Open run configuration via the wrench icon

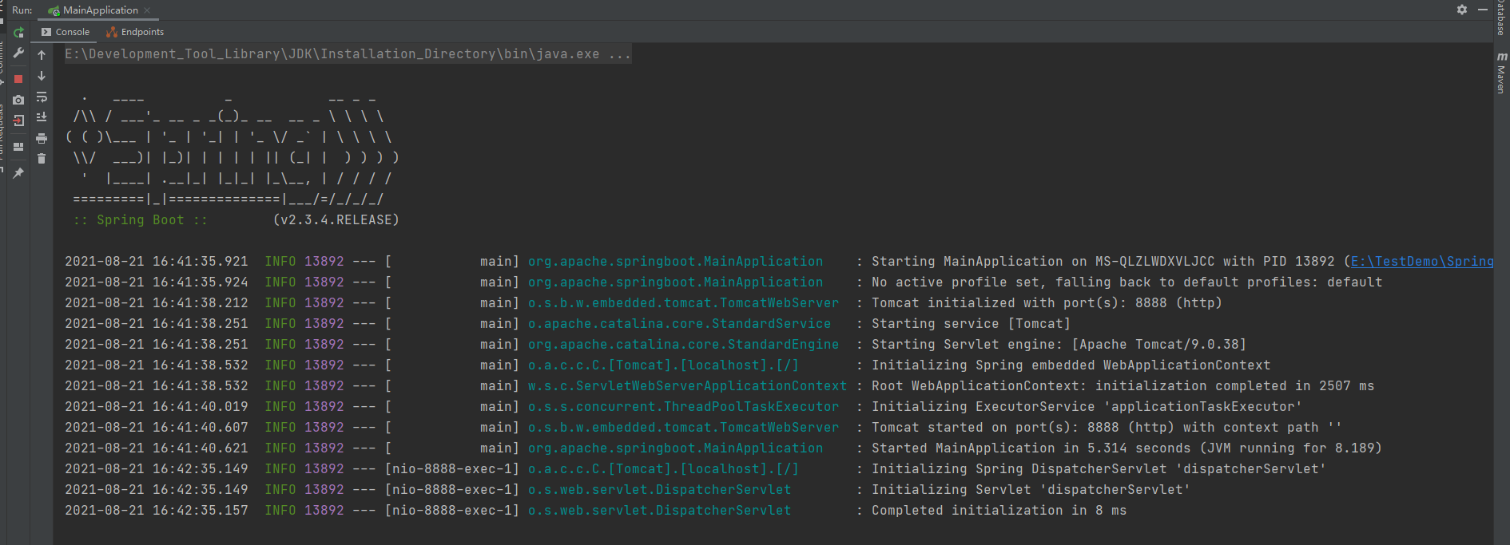pos(18,53)
